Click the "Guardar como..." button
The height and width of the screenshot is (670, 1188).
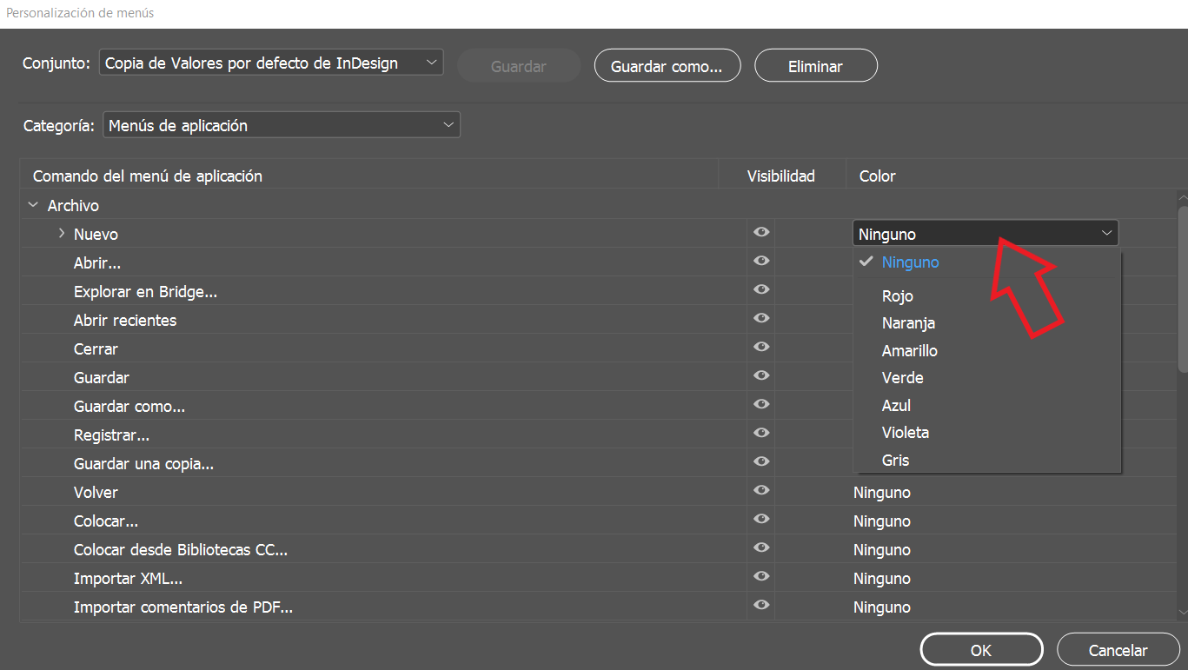click(667, 65)
